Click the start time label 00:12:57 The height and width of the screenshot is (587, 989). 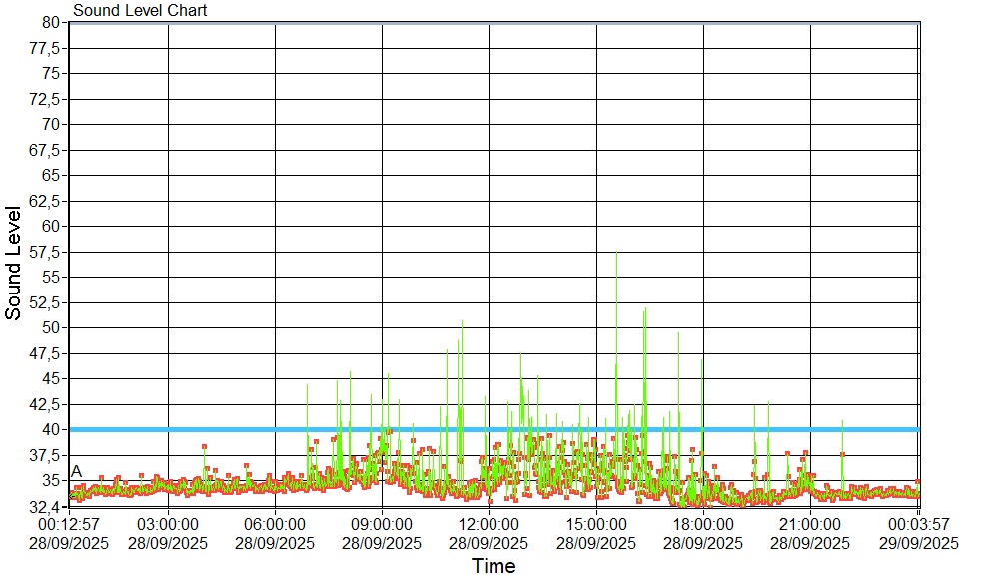[69, 523]
